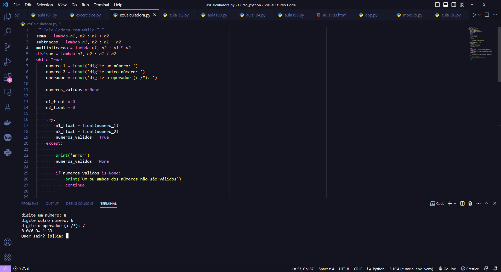
Task: Split the terminal pane
Action: pyautogui.click(x=462, y=203)
